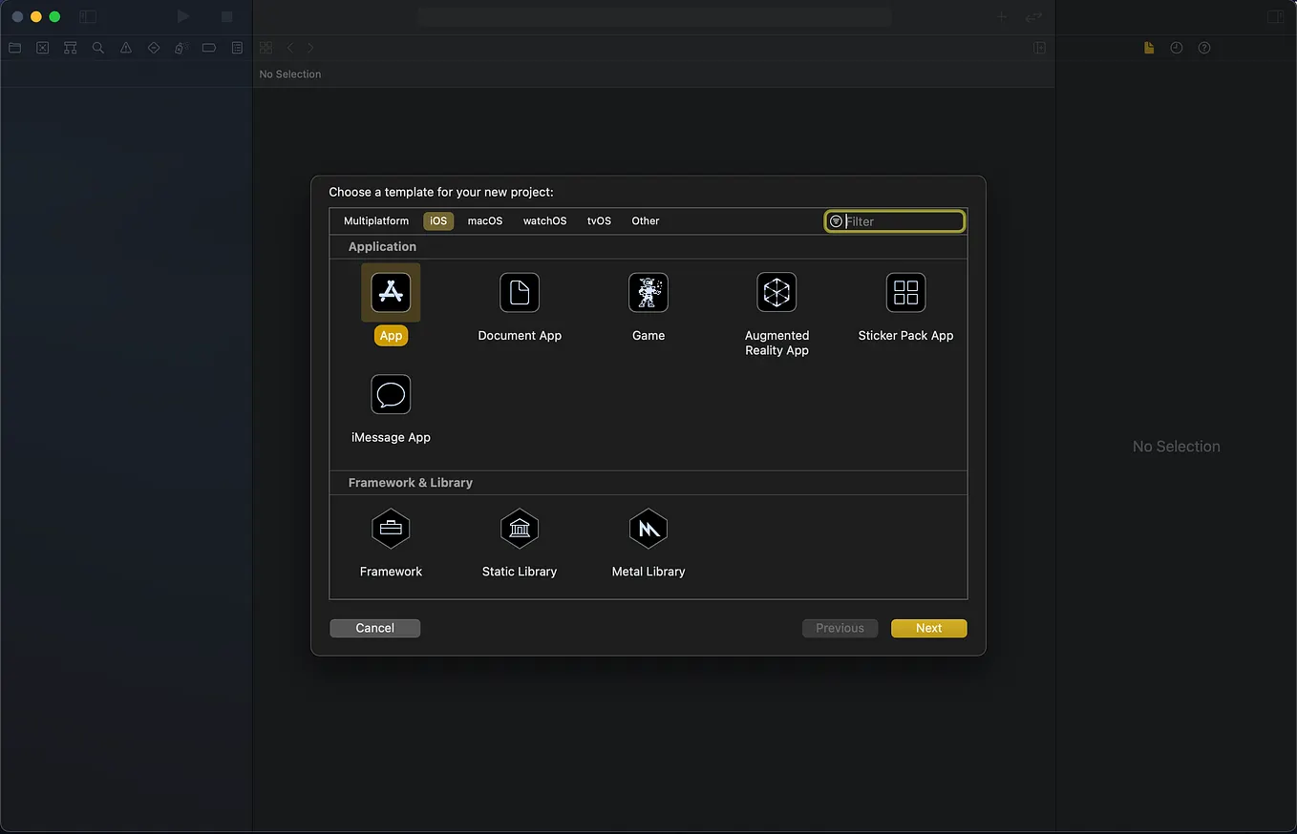Switch to the Other tab
Image resolution: width=1297 pixels, height=834 pixels.
tap(646, 220)
